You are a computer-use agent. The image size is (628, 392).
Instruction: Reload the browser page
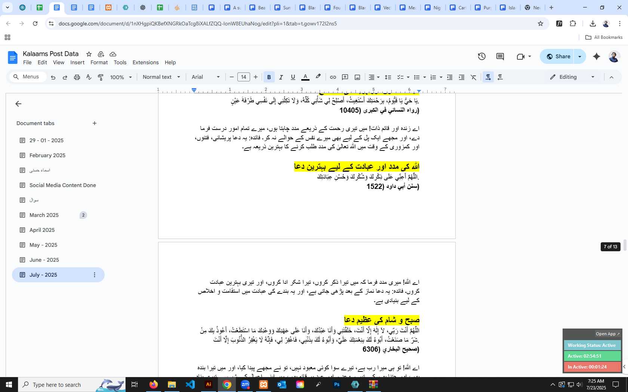tap(35, 24)
